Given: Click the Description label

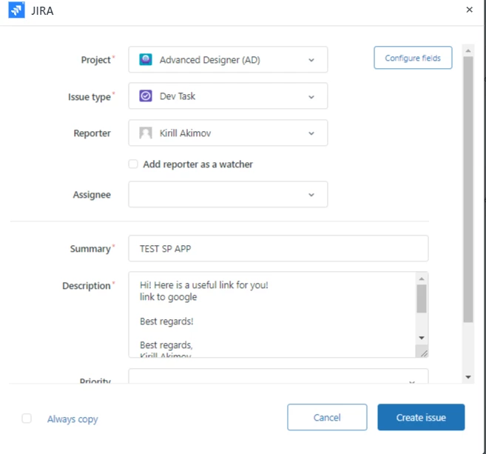Looking at the screenshot, I should click(87, 285).
